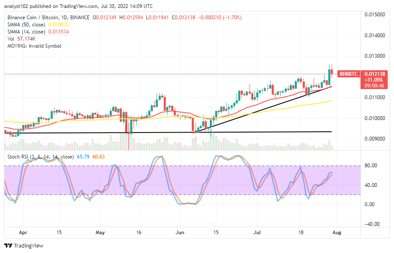Click the Stoch RSI value 65.79
Screen dimensions: 394x253
coord(83,157)
